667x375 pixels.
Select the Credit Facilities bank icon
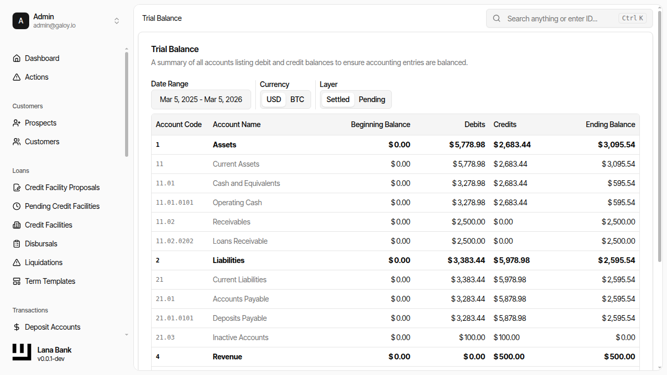(17, 224)
